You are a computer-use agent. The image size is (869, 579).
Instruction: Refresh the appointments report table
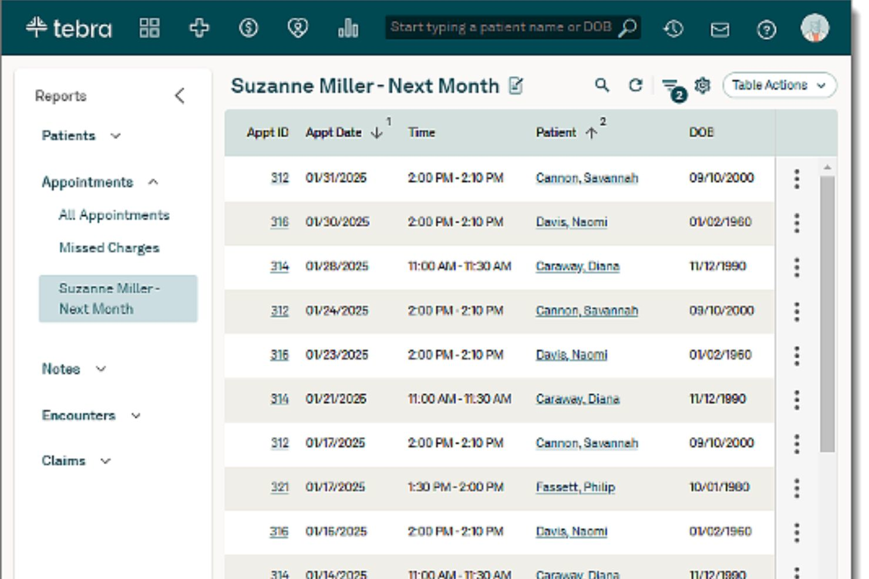coord(635,85)
